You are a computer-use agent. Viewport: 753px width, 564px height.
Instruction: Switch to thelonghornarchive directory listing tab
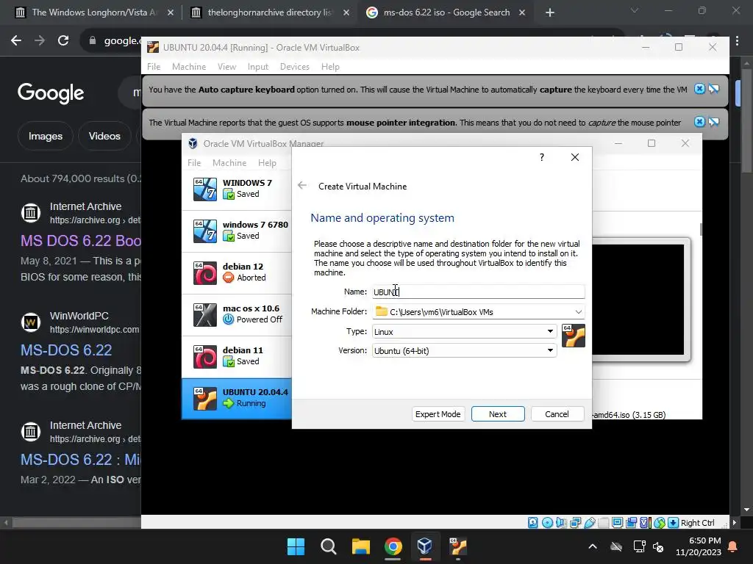point(269,12)
